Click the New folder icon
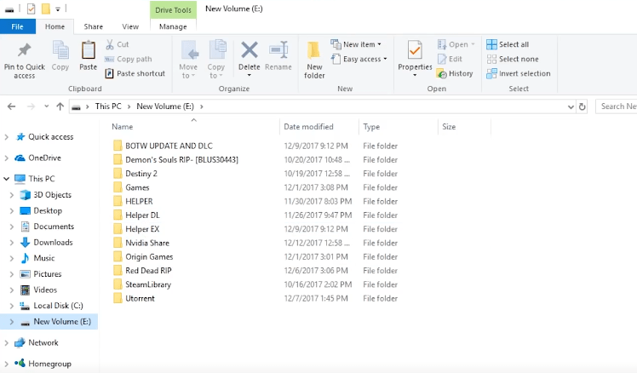Viewport: 637px width, 373px height. point(314,52)
